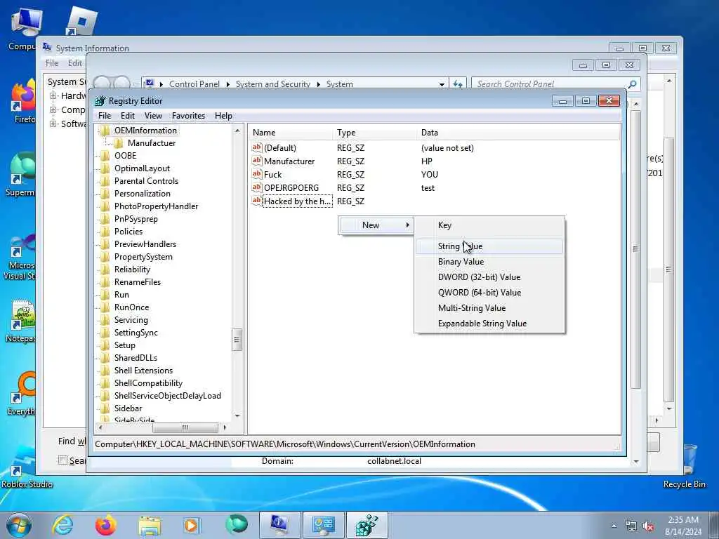
Task: Sort values by Name column header
Action: point(291,133)
